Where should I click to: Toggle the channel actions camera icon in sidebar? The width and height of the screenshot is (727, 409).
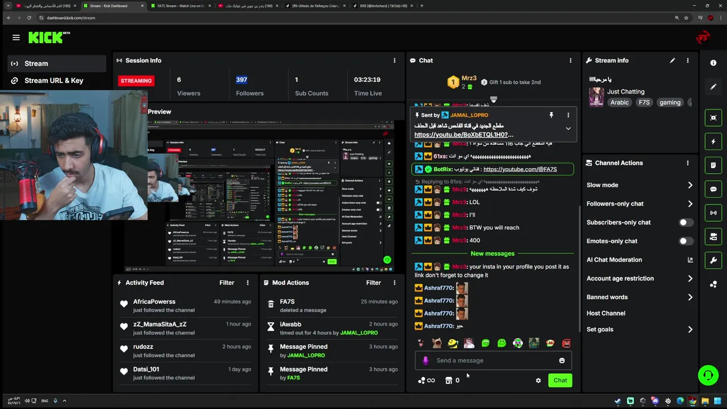tap(713, 237)
